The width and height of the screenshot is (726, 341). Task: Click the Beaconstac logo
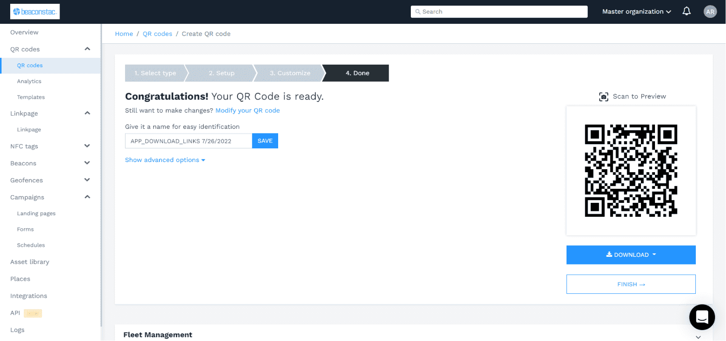[x=35, y=11]
